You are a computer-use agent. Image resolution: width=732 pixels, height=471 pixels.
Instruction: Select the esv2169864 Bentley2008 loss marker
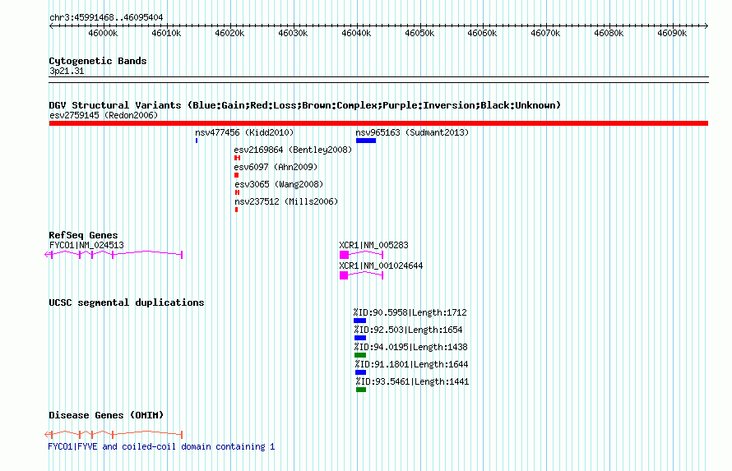(237, 158)
